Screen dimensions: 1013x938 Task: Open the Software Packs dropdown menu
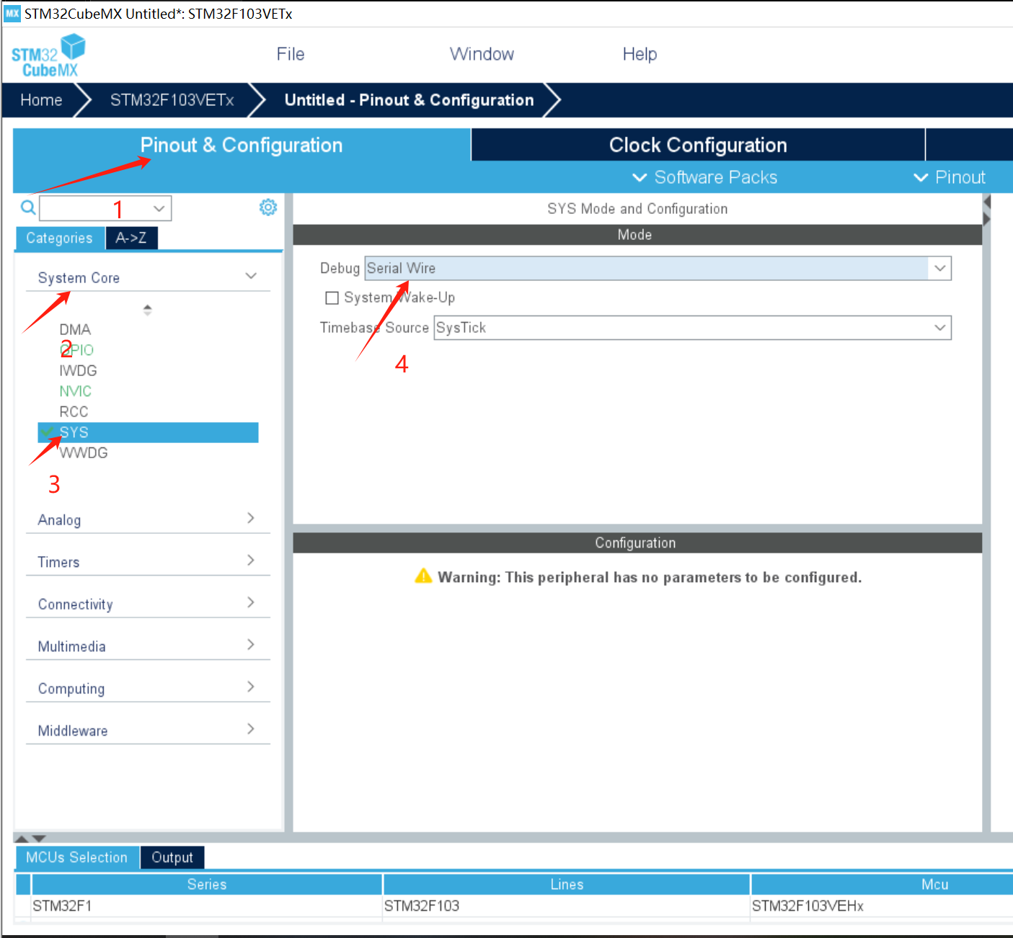pos(704,177)
